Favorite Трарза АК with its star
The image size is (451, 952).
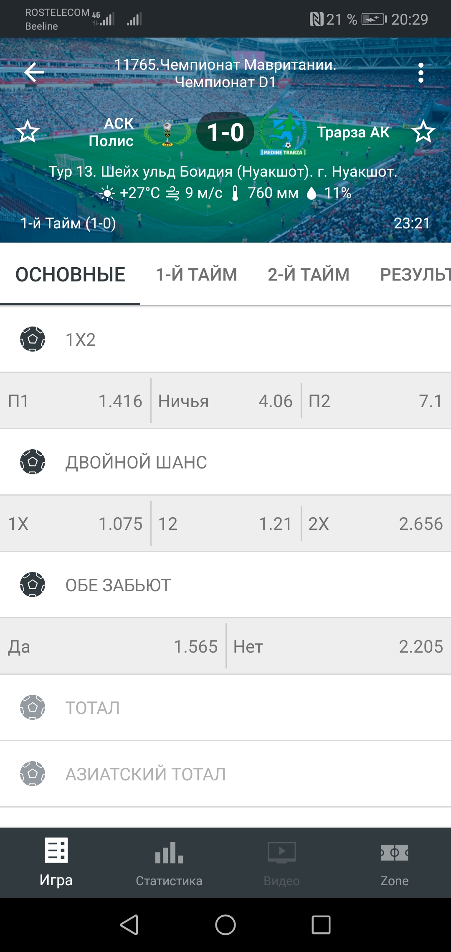pos(423,132)
